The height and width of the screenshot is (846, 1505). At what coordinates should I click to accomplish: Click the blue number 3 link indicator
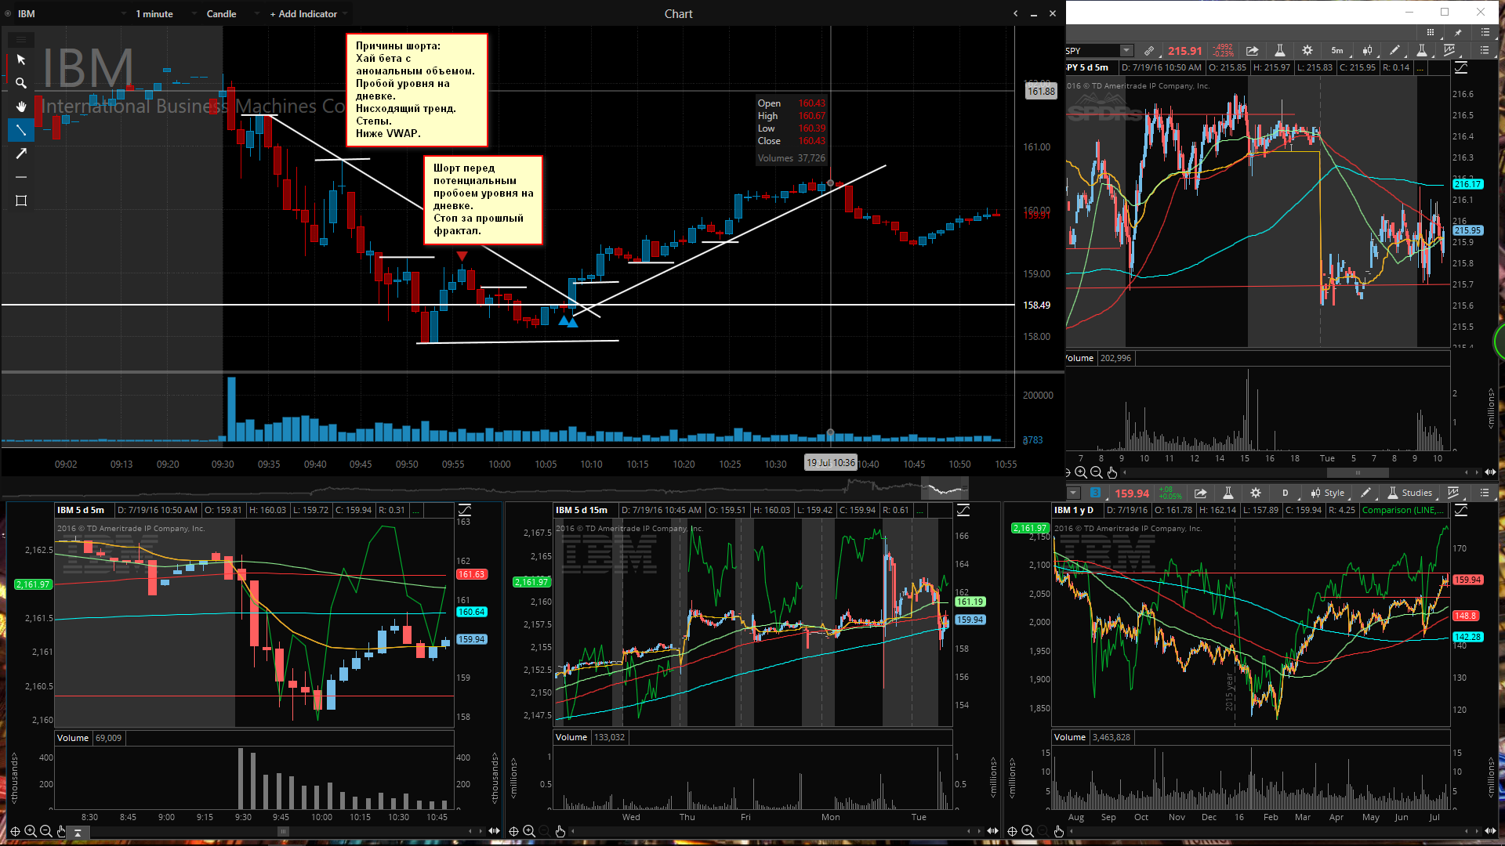1095,493
